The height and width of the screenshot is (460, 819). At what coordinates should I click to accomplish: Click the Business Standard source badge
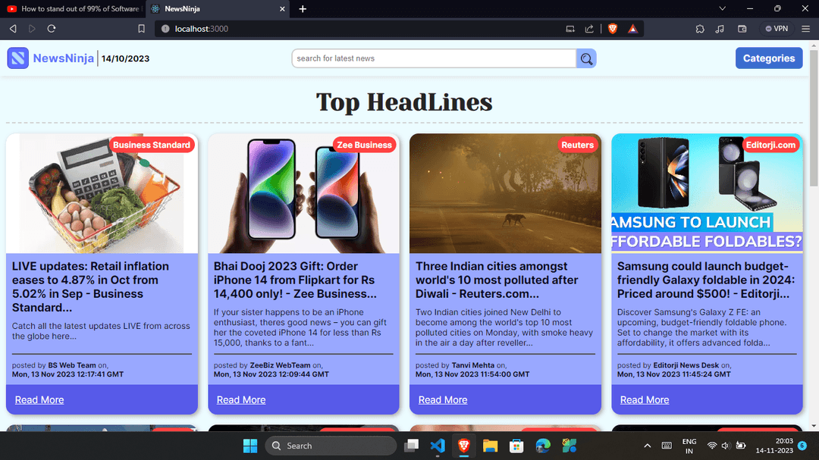point(152,146)
